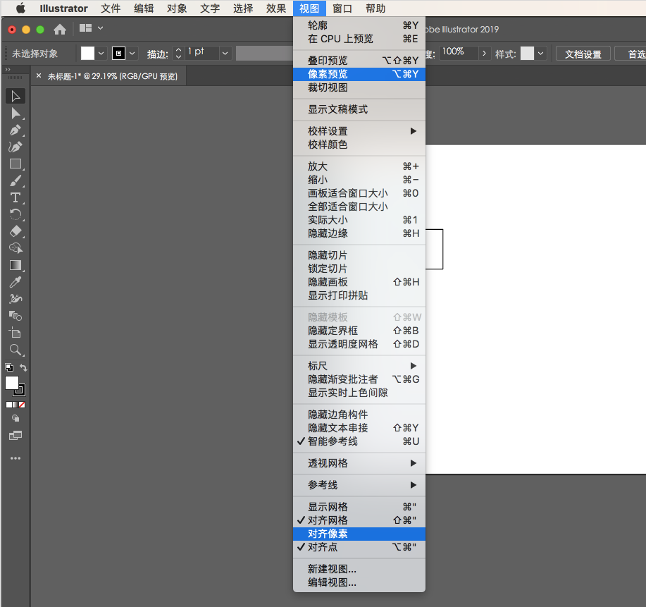
Task: Expand the 校样设置 submenu
Action: click(359, 131)
